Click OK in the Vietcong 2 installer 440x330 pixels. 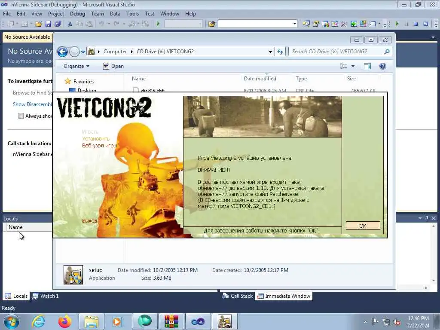click(363, 226)
